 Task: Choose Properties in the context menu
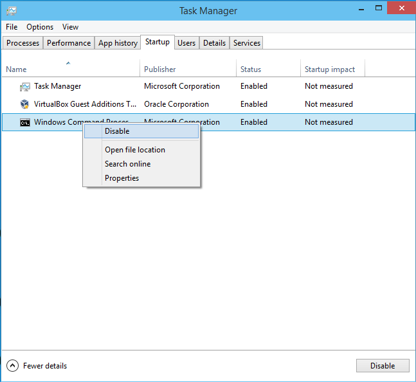141,178
